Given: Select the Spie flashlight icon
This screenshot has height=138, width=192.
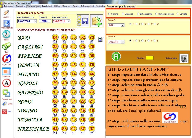Looking at the screenshot, I should (7, 46).
